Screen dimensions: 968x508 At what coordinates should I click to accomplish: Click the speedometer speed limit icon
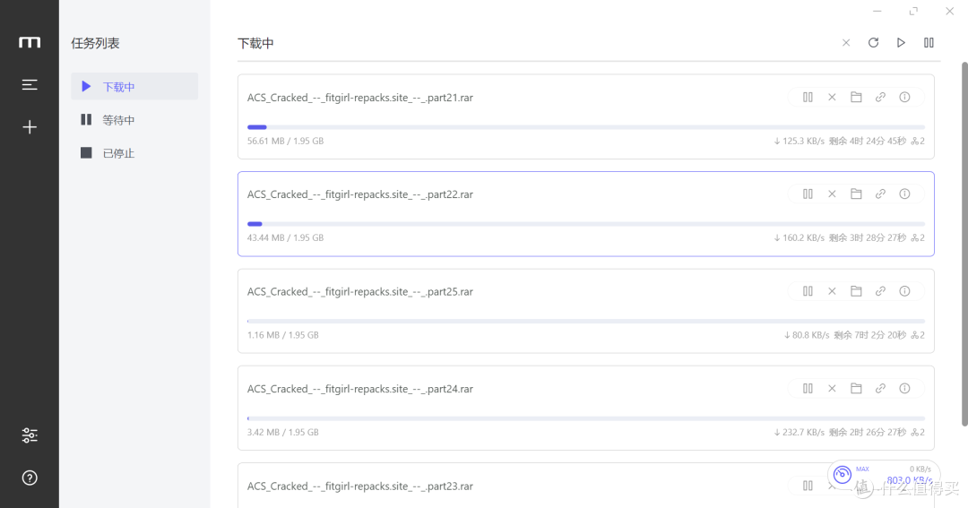pyautogui.click(x=842, y=475)
